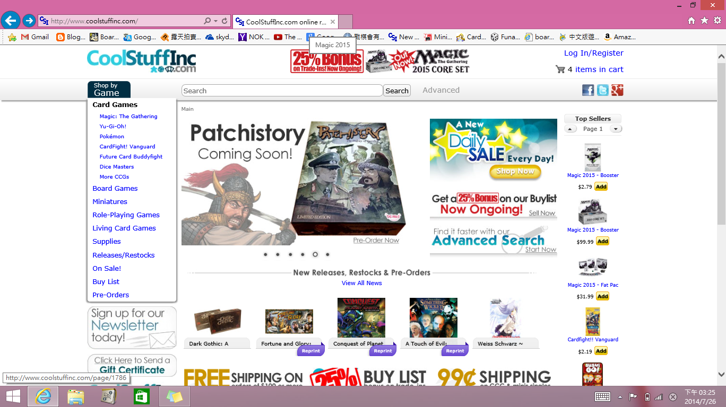Viewport: 726px width, 407px height.
Task: Add Cardfight!! Vanguard $2.19 to cart
Action: [x=601, y=351]
